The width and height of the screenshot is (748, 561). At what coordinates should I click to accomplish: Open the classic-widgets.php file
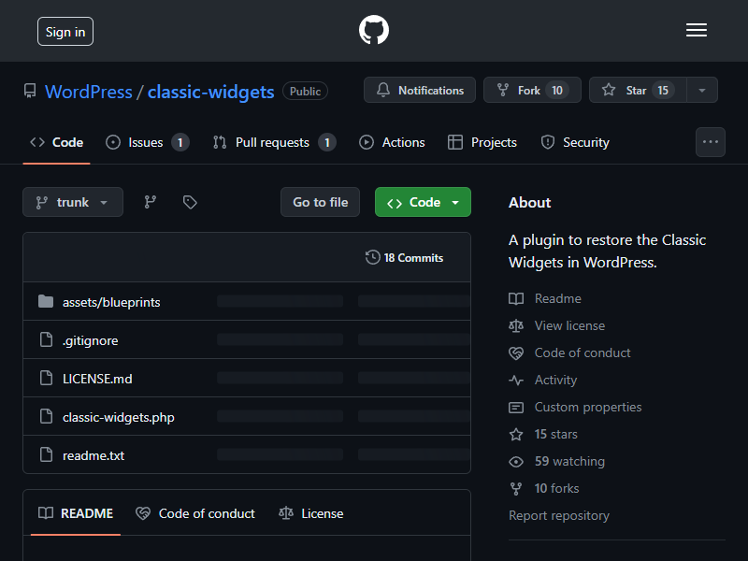click(x=119, y=417)
